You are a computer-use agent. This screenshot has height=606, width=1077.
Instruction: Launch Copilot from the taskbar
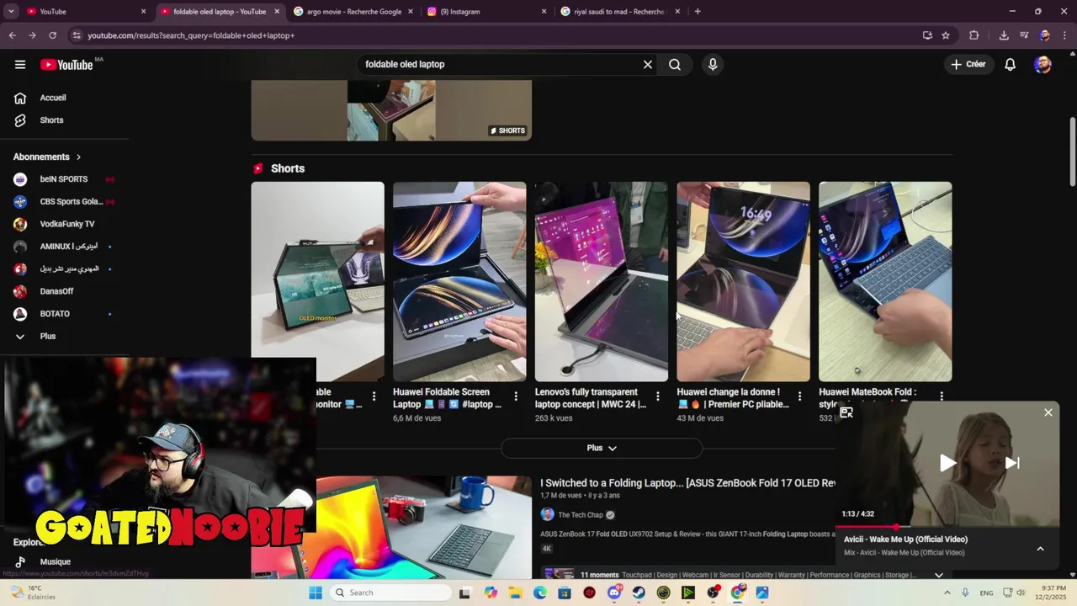491,593
